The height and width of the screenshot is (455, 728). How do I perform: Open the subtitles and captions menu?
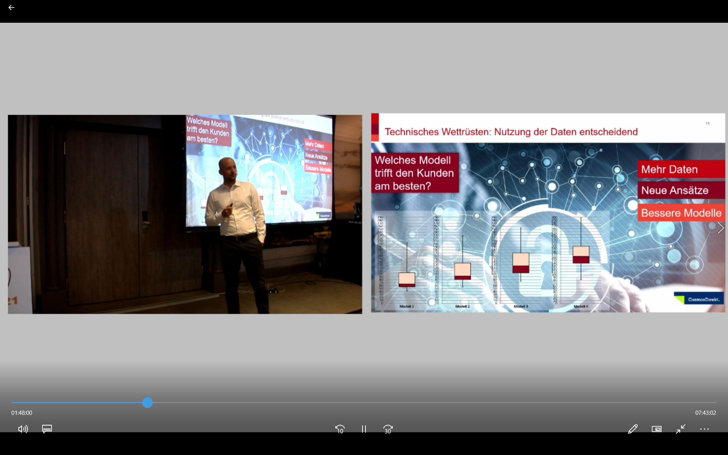(x=47, y=429)
